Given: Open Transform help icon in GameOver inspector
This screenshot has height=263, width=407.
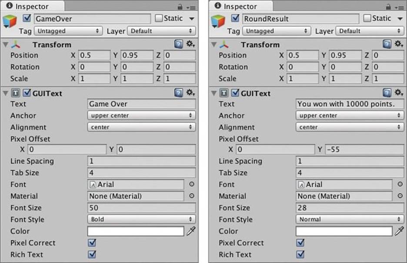Looking at the screenshot, I should (x=179, y=44).
